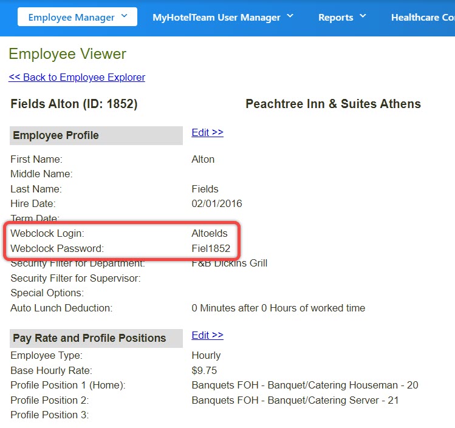Edit the Employee Profile section

click(207, 132)
